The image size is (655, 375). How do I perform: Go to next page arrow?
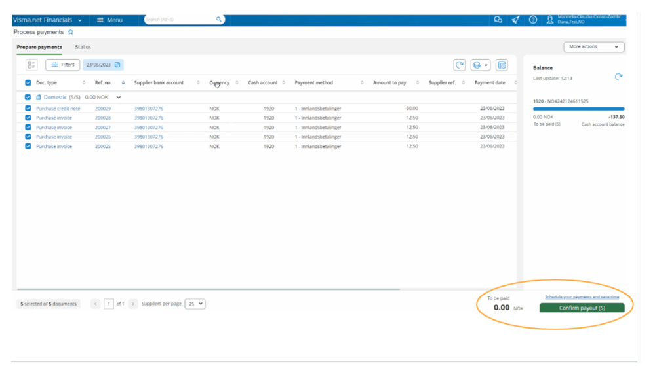pos(133,304)
